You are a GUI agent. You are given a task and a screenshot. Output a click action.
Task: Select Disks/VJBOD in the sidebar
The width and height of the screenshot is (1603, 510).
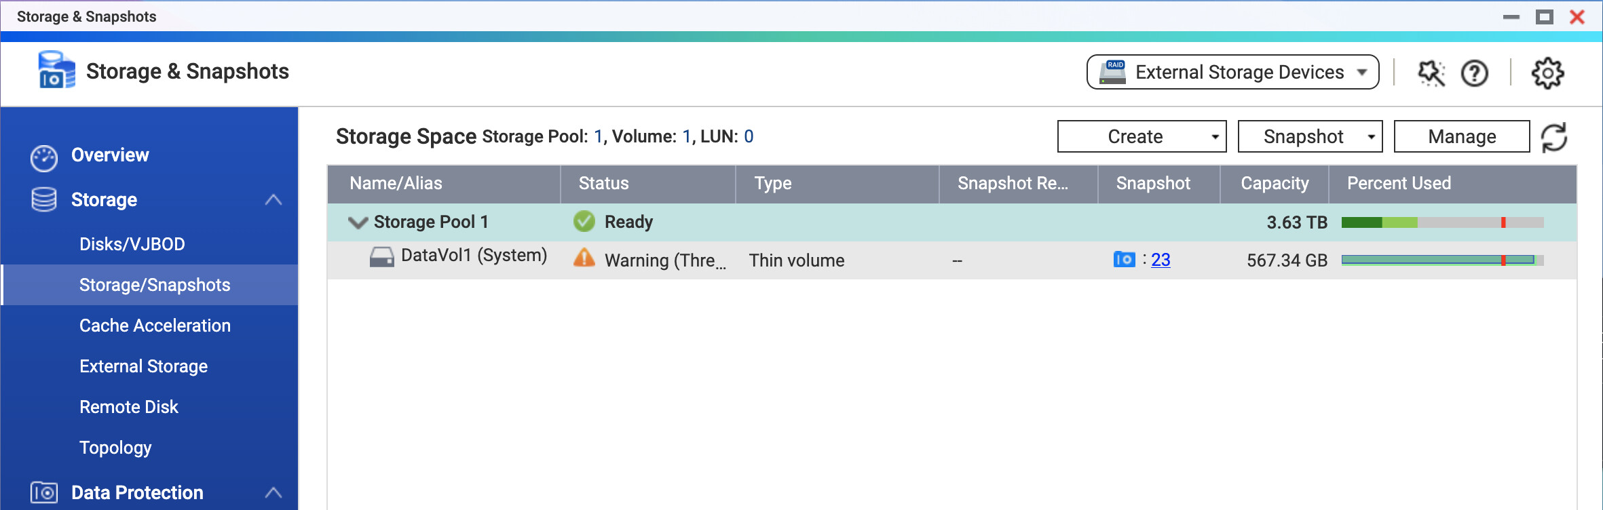point(132,244)
